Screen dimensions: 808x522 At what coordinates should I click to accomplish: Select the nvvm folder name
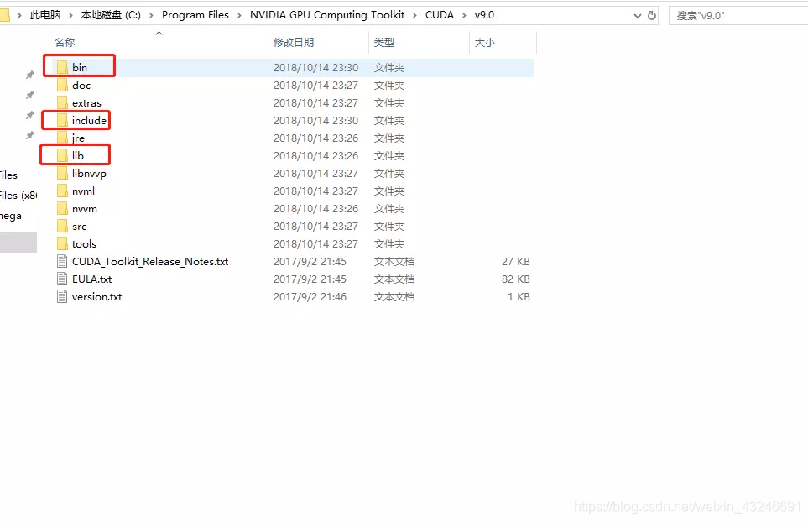85,209
